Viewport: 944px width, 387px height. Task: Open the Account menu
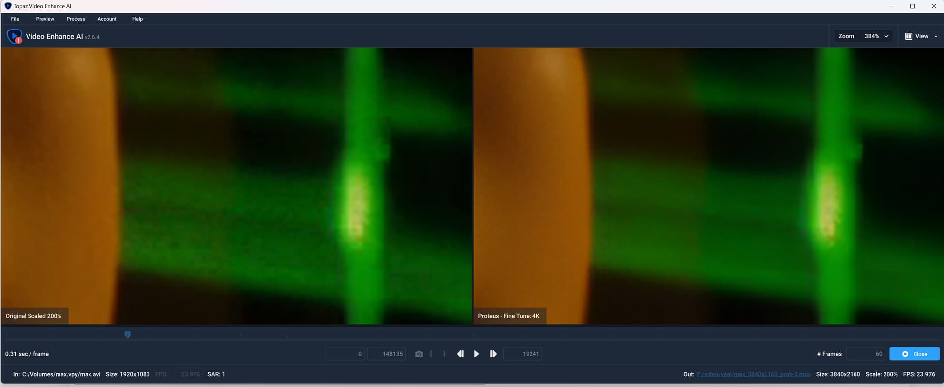click(107, 19)
